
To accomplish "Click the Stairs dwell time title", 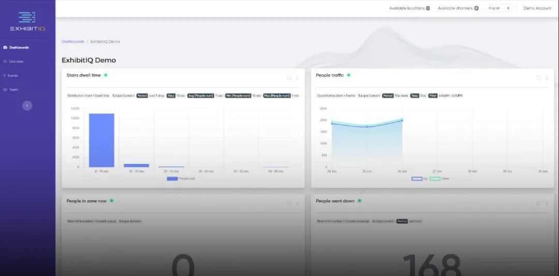I will coord(84,75).
